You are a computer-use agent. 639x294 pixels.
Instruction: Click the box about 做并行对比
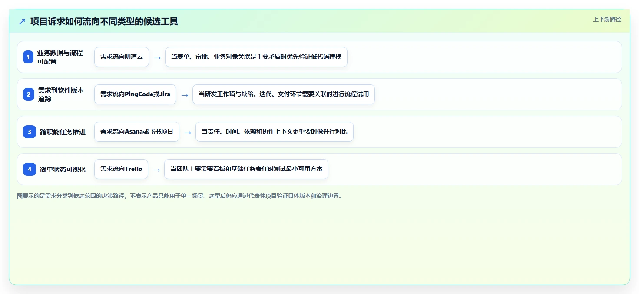tap(275, 132)
